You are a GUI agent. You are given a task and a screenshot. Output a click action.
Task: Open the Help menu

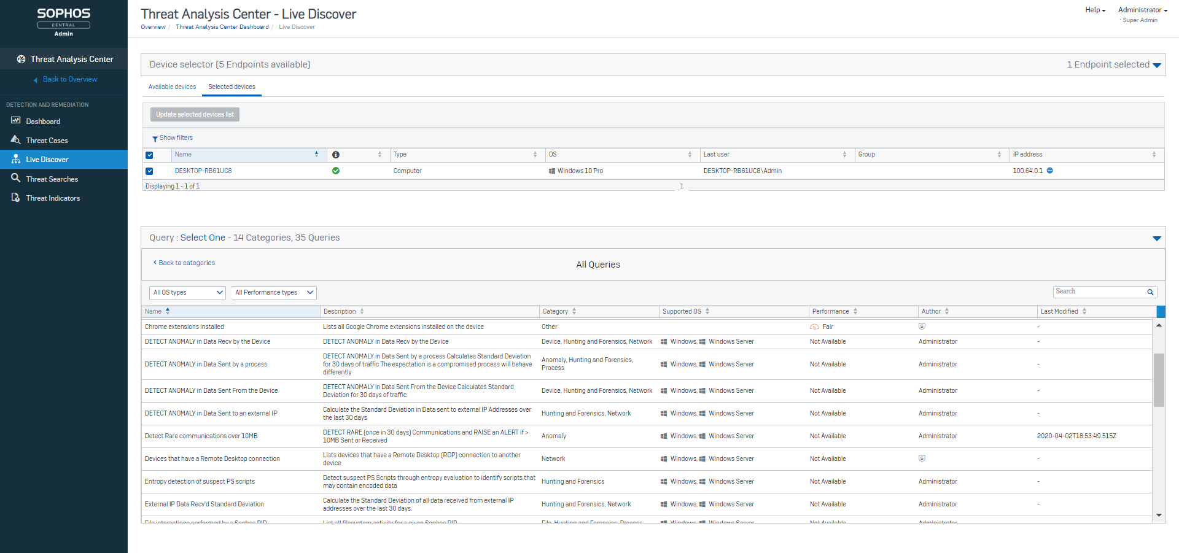click(x=1095, y=10)
